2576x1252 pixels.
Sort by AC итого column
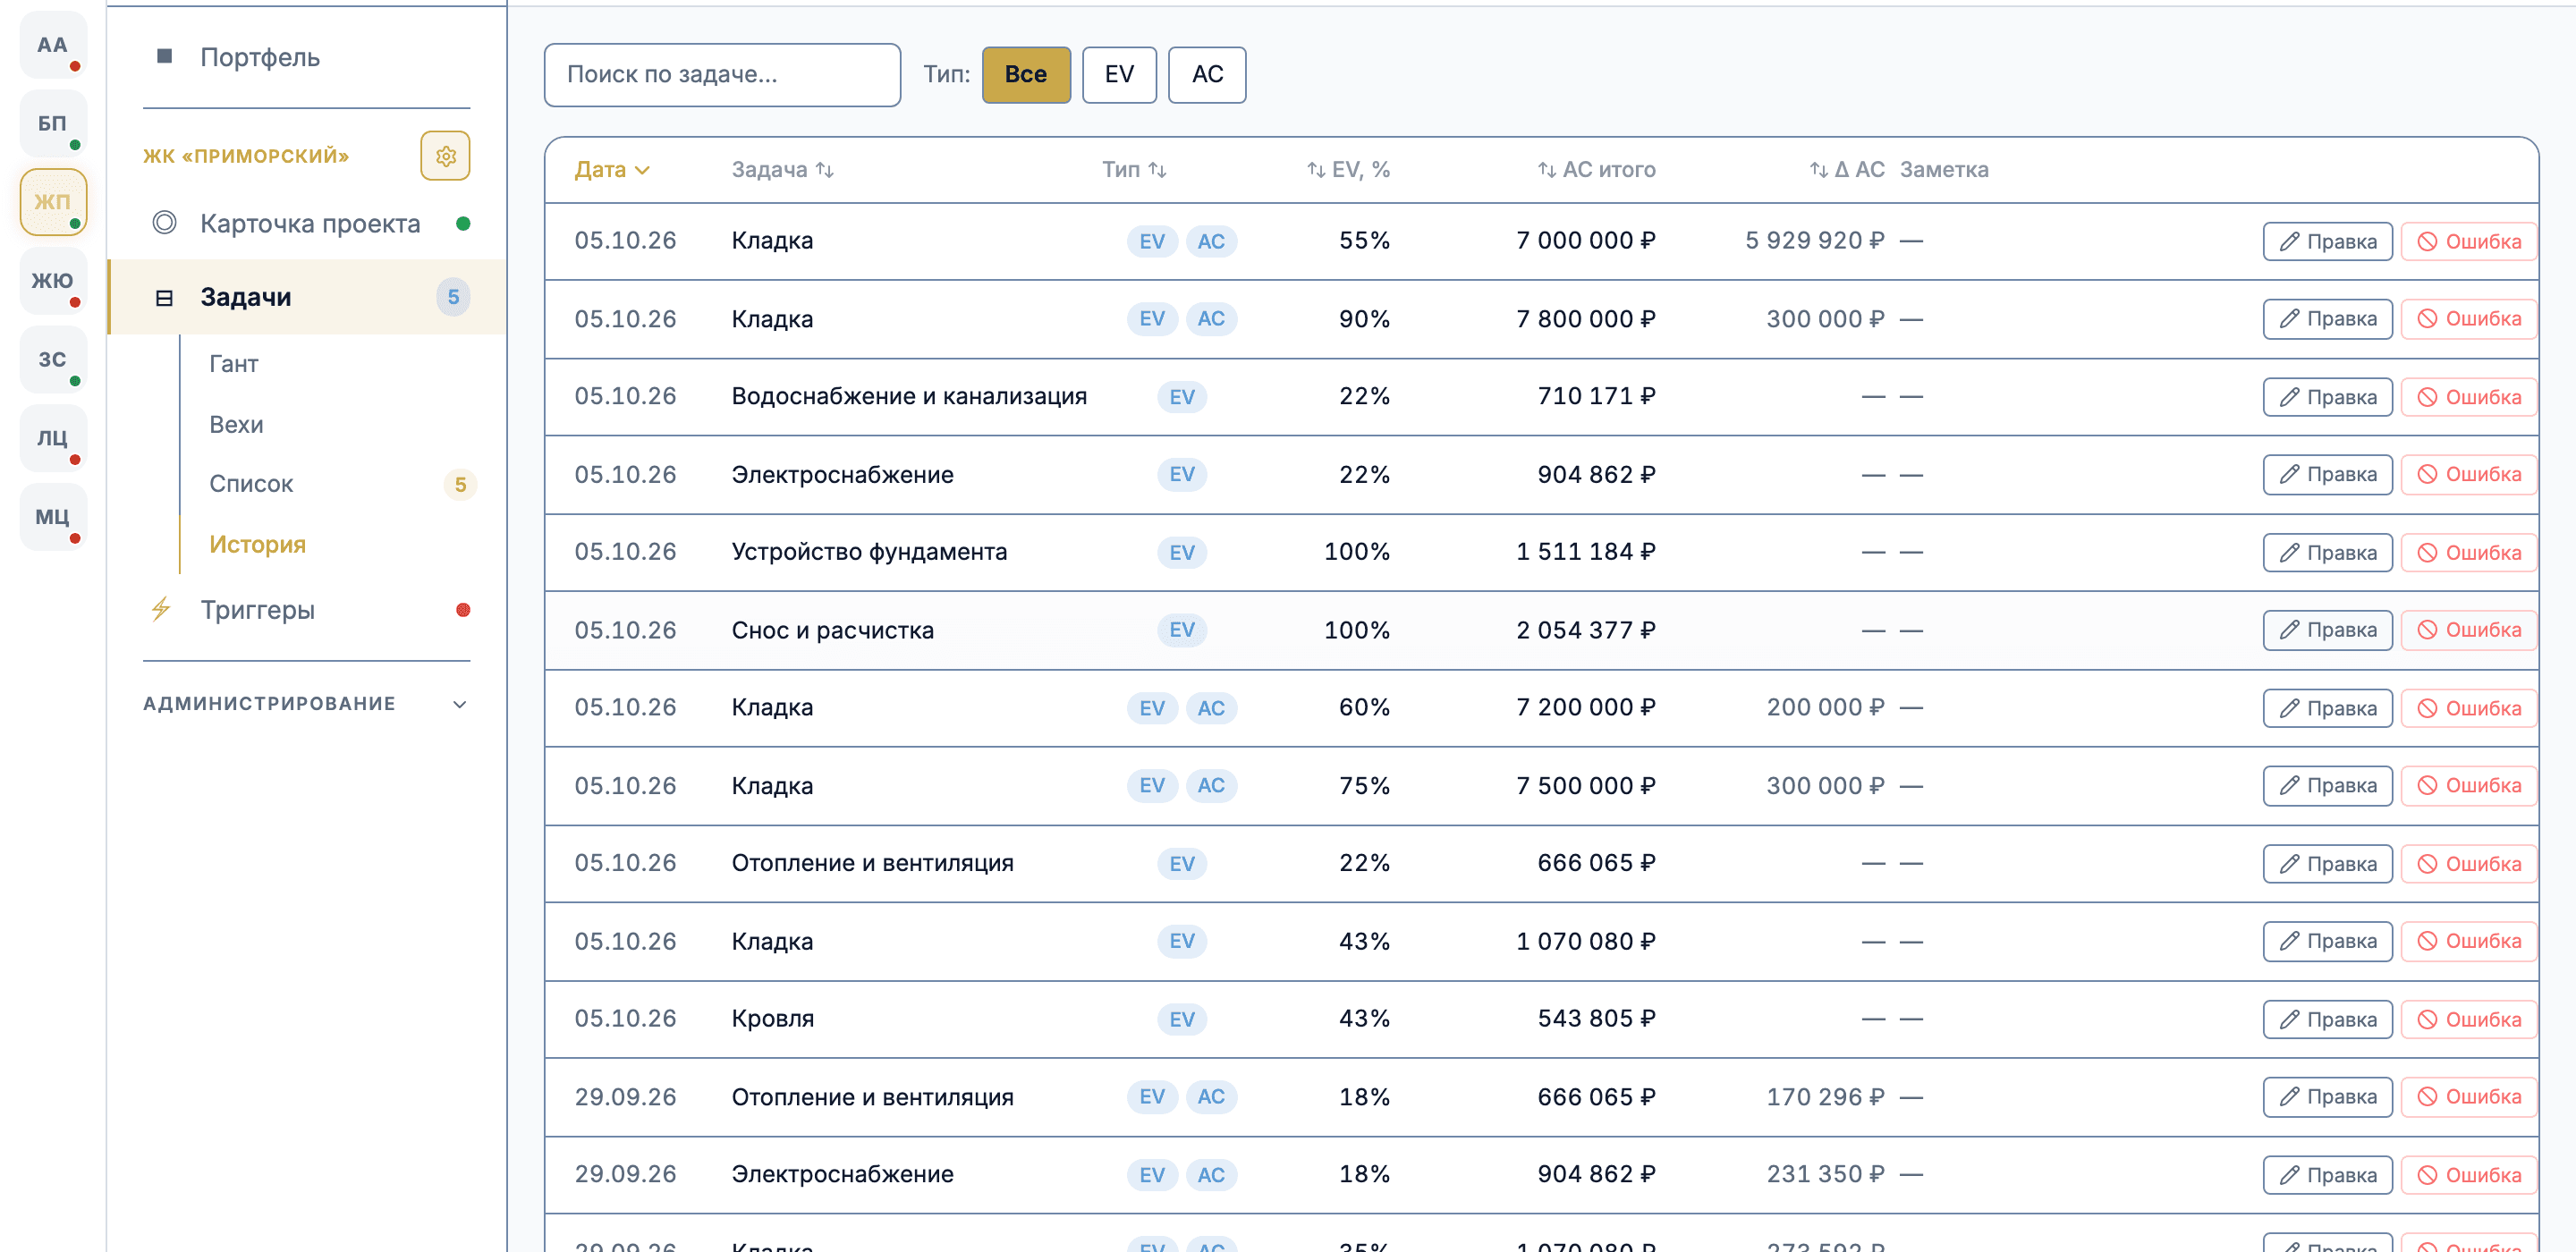pos(1596,170)
